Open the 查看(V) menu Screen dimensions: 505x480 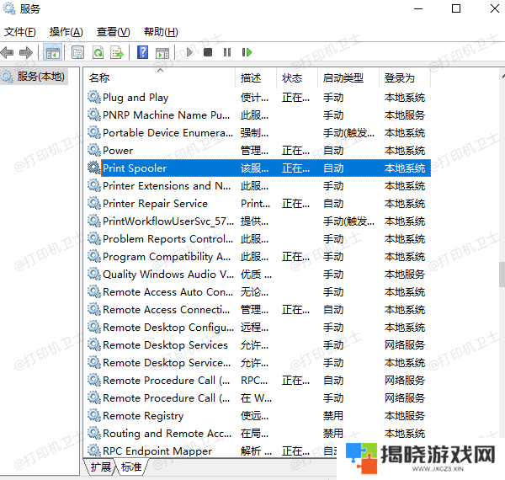(114, 32)
